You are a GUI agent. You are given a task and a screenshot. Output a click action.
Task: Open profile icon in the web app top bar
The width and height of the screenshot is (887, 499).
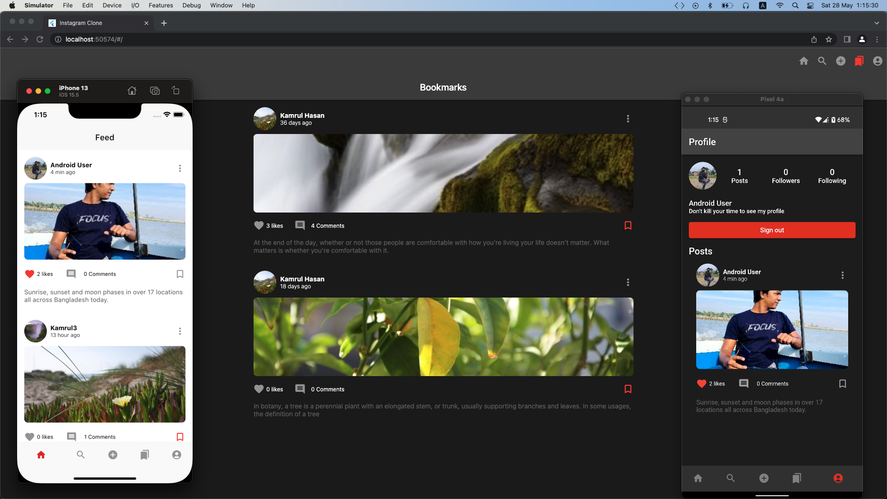click(877, 61)
